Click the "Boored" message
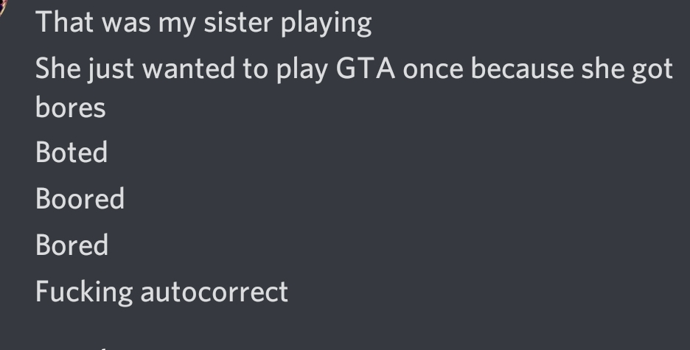This screenshot has width=690, height=350. tap(80, 198)
